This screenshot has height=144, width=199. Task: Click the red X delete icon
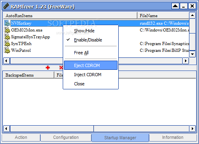(61, 68)
